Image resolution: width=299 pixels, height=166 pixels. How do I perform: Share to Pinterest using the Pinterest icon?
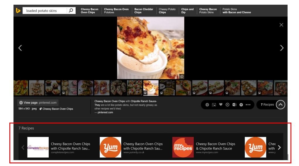click(x=241, y=105)
